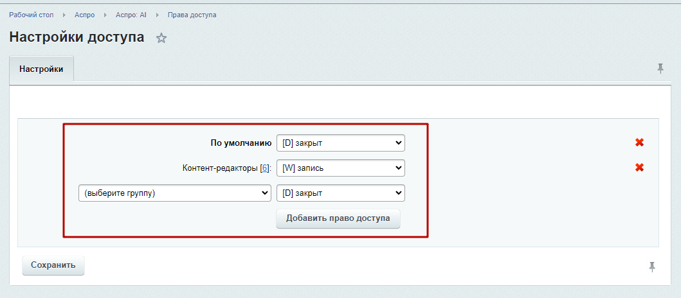Open the arrow menu after Аспро breadcrumb
Viewport: 681px width, 298px height.
[x=105, y=15]
